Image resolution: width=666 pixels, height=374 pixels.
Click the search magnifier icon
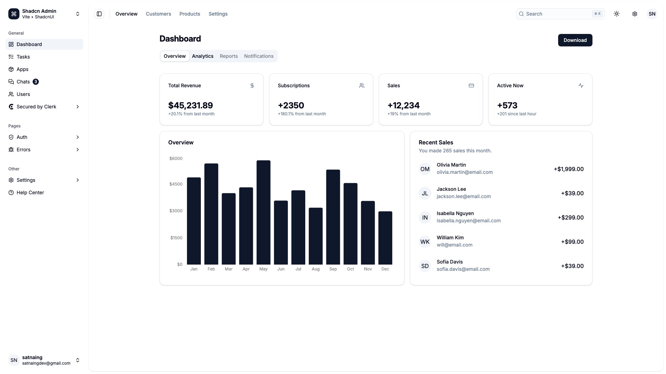(x=521, y=14)
